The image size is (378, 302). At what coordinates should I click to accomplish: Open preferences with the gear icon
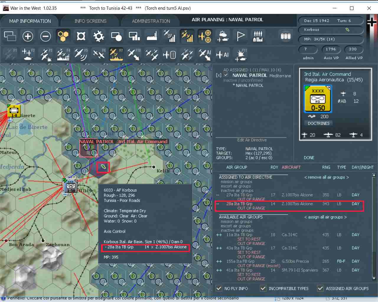coord(99,36)
